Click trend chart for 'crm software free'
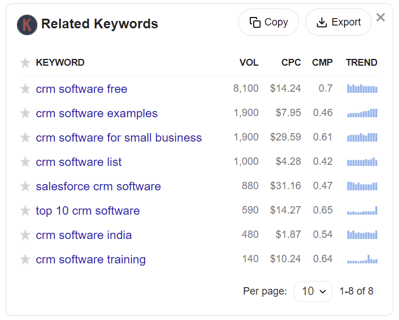The width and height of the screenshot is (399, 320). click(362, 89)
